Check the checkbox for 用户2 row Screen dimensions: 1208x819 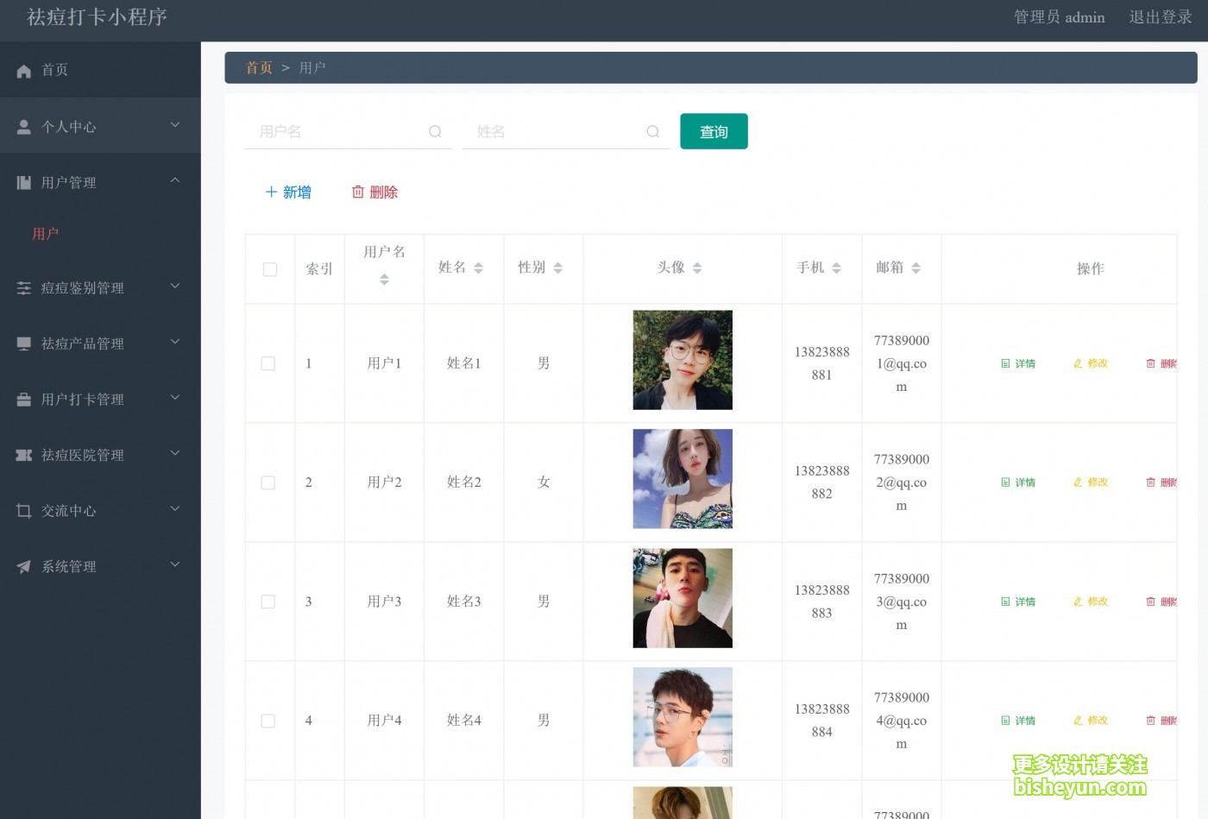click(268, 482)
